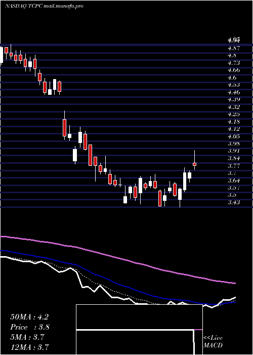253x355 pixels.
Task: Click the 4.87 price axis label
Action: 234,48
